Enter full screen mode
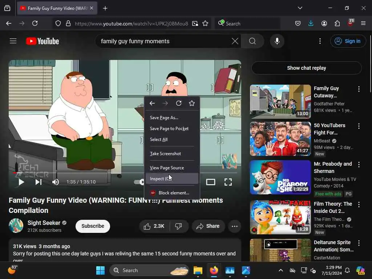This screenshot has height=279, width=372. [228, 182]
